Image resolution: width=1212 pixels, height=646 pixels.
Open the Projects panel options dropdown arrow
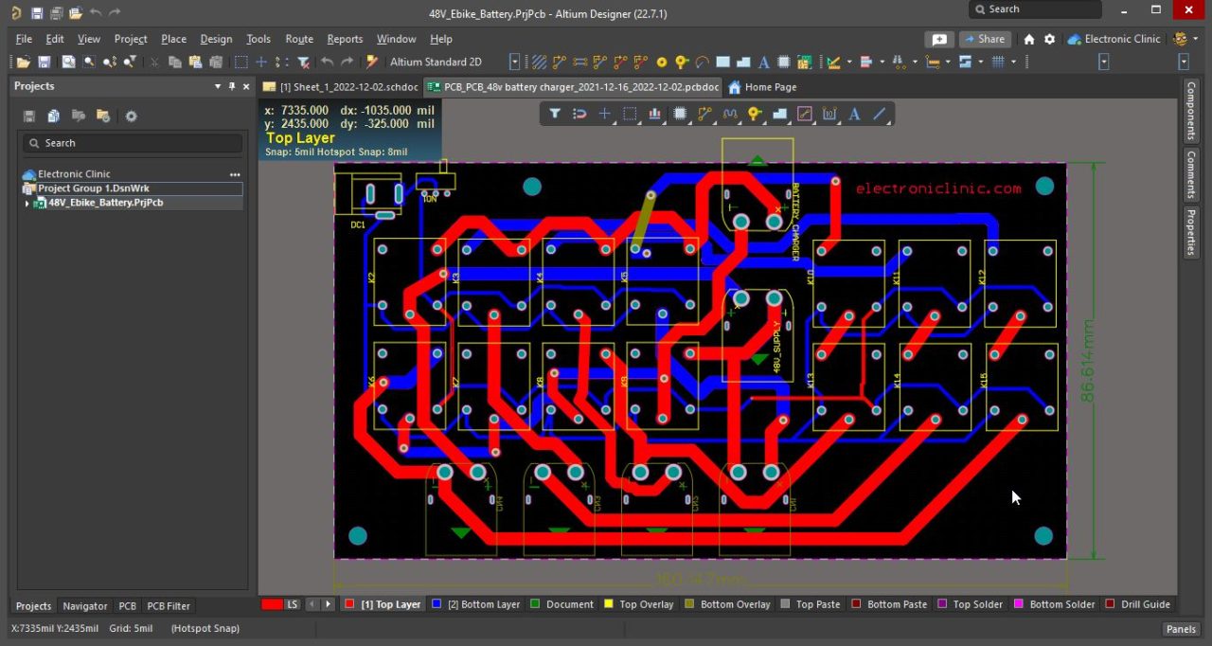coord(219,86)
